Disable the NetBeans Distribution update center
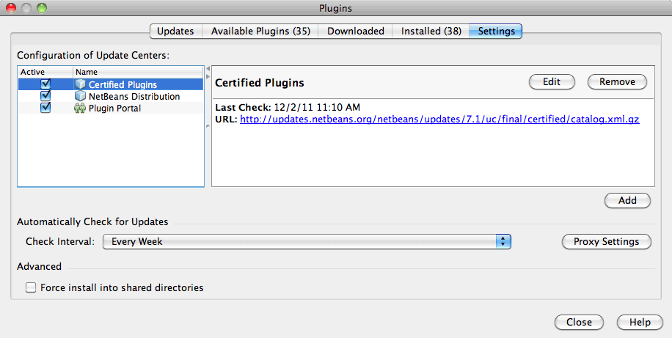Screen dimensions: 672x338 pyautogui.click(x=45, y=97)
